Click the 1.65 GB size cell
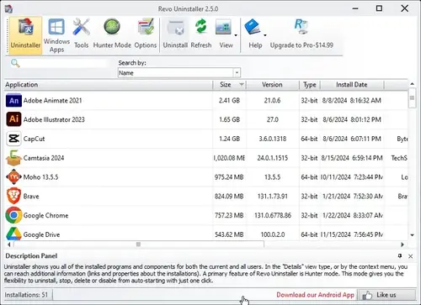421x305 pixels. [229, 119]
